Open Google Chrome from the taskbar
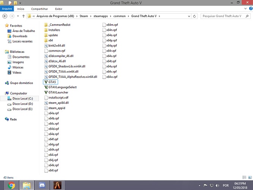Viewport: 253px width, 190px height. pyautogui.click(x=11, y=185)
